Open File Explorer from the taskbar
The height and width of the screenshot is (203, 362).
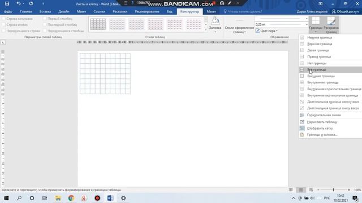(58, 198)
